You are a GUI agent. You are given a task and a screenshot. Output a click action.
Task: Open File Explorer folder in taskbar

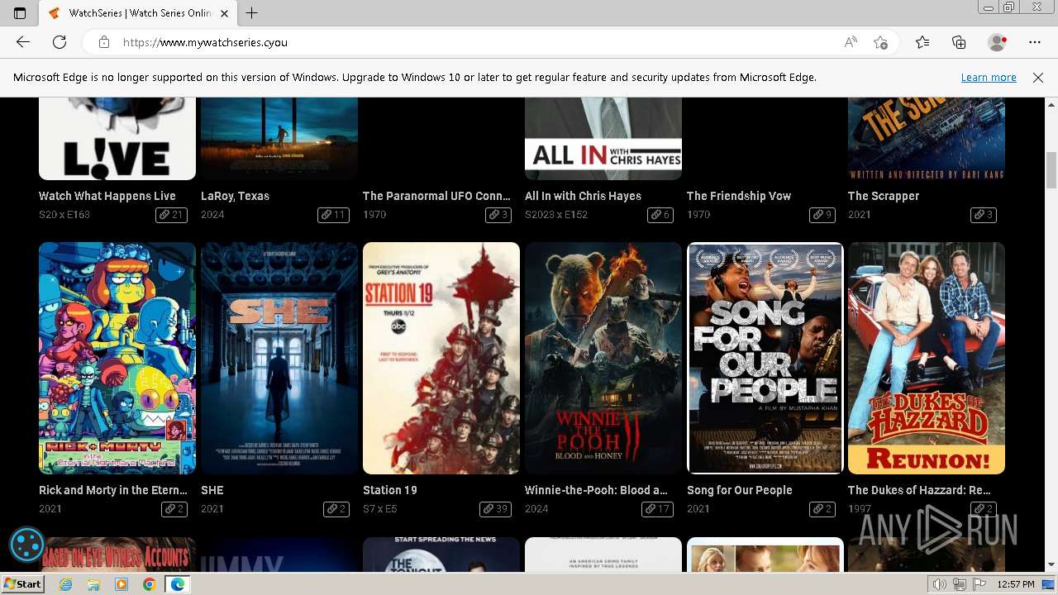tap(93, 584)
